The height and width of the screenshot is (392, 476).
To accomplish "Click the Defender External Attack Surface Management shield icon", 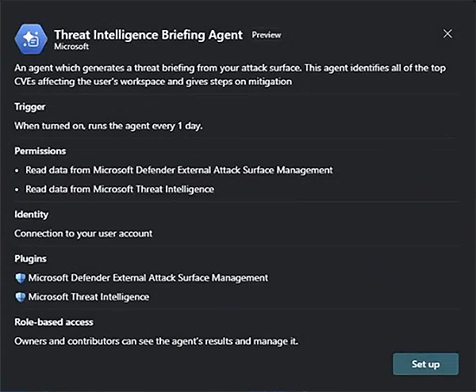I will [21, 278].
